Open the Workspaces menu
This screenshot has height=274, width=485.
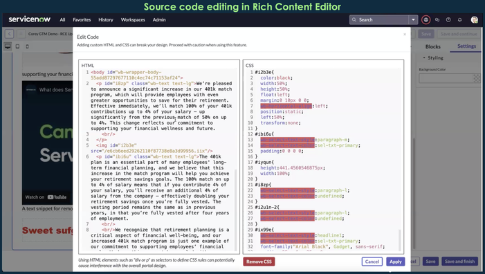tap(133, 20)
